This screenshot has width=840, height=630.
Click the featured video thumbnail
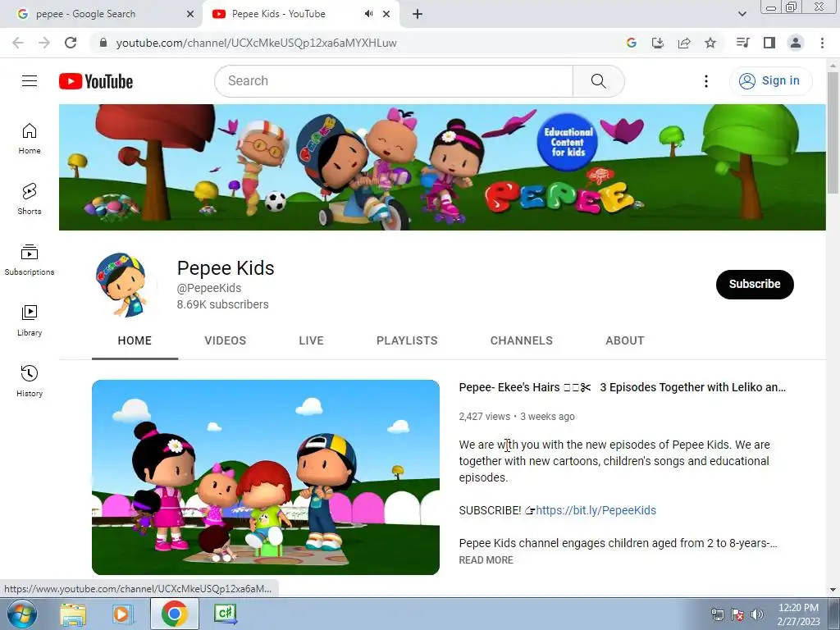point(266,477)
